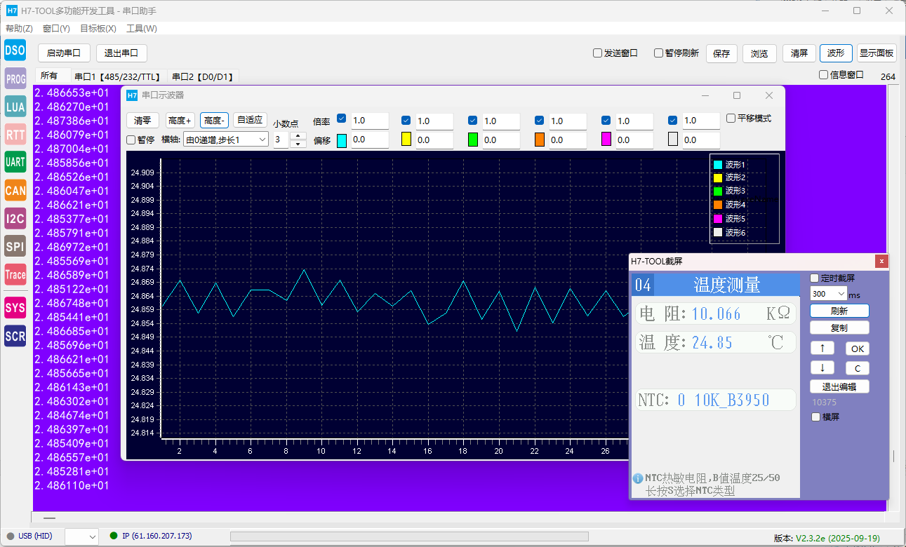Switch to the 所有 tab
The width and height of the screenshot is (906, 547).
coord(49,76)
